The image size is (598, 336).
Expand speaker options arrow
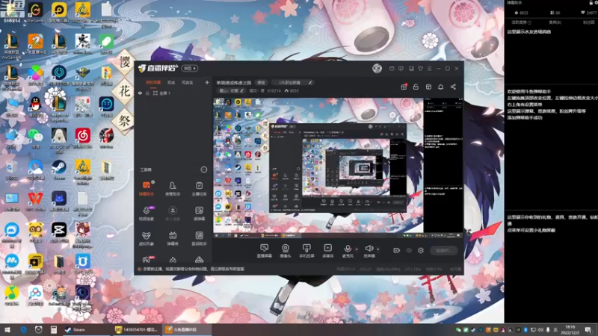[378, 249]
